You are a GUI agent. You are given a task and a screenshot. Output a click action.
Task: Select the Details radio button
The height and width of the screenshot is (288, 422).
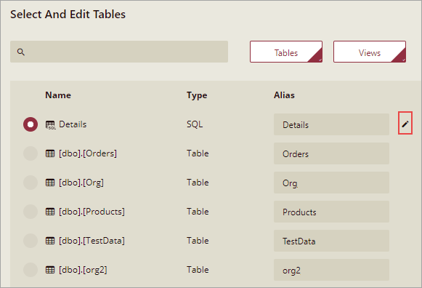click(31, 124)
